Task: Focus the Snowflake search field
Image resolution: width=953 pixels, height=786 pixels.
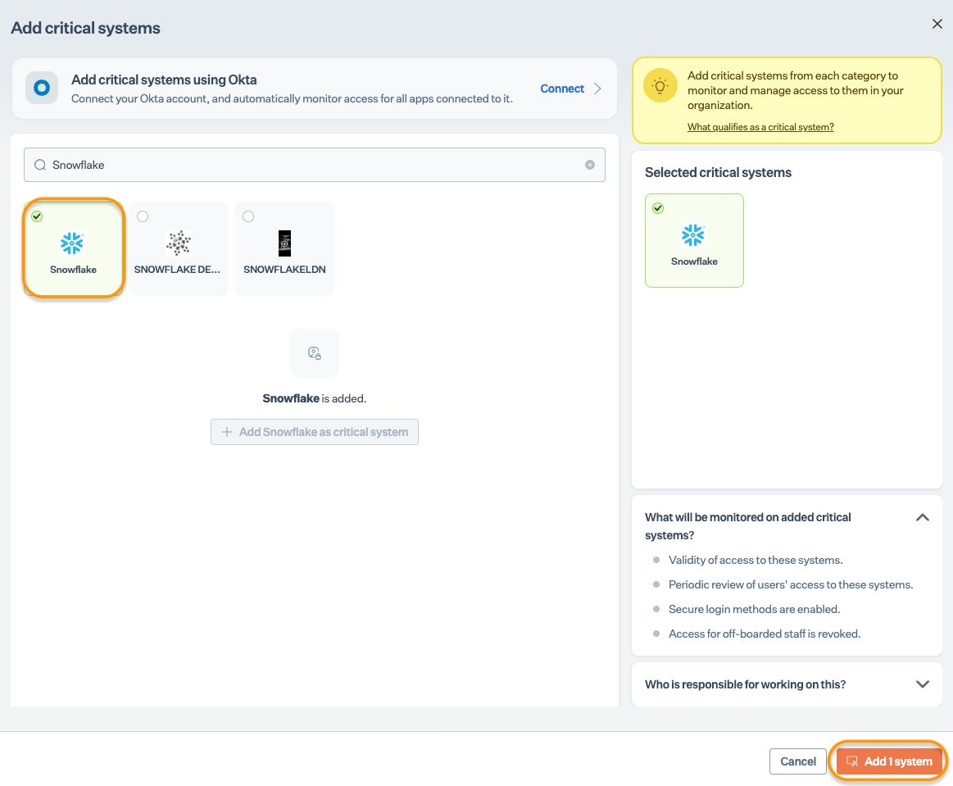Action: point(314,165)
